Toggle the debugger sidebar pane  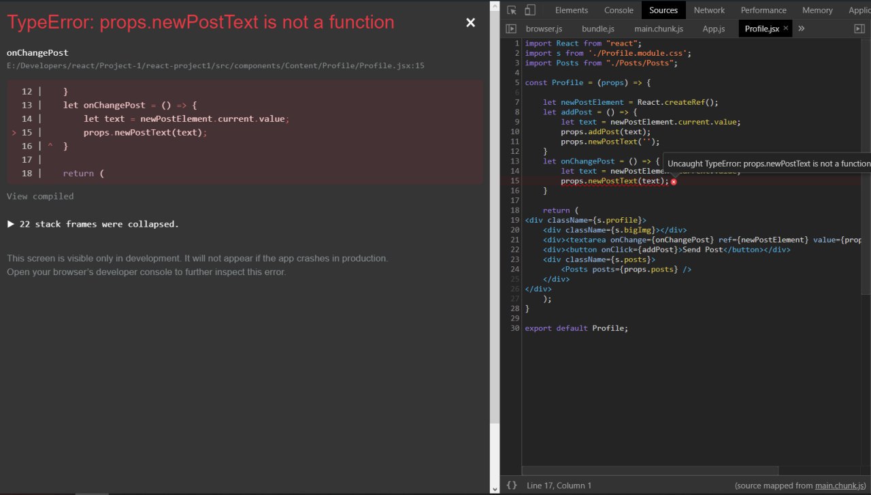[x=859, y=29]
